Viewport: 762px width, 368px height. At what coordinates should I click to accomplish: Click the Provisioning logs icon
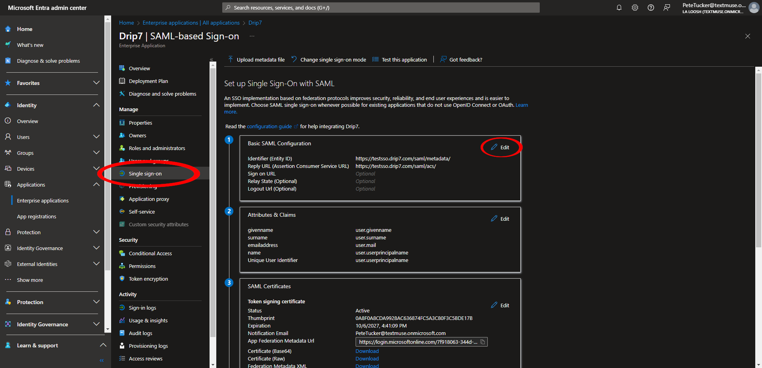click(x=122, y=346)
